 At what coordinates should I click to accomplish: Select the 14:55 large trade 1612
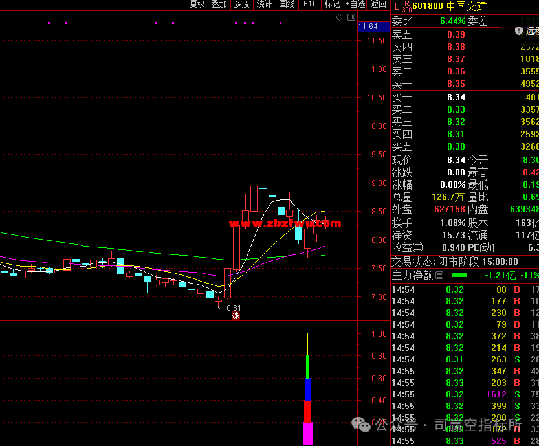coord(465,394)
